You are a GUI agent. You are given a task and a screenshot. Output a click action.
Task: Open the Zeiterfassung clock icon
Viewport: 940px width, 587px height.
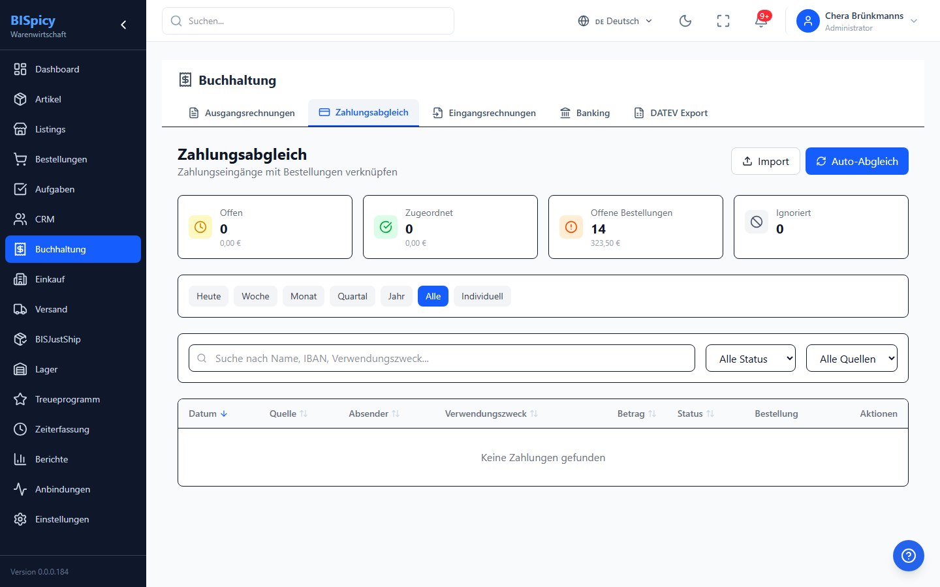coord(20,429)
